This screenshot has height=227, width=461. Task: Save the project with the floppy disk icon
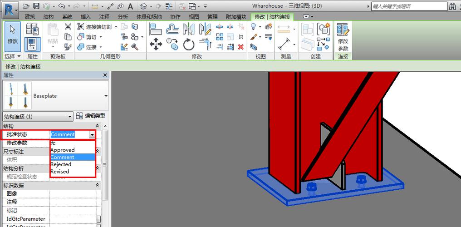click(36, 6)
